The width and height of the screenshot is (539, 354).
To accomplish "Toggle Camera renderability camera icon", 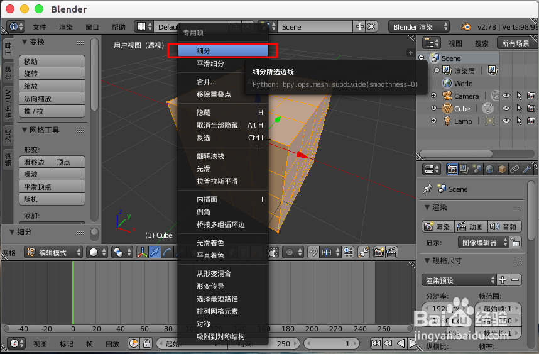I will [x=531, y=96].
